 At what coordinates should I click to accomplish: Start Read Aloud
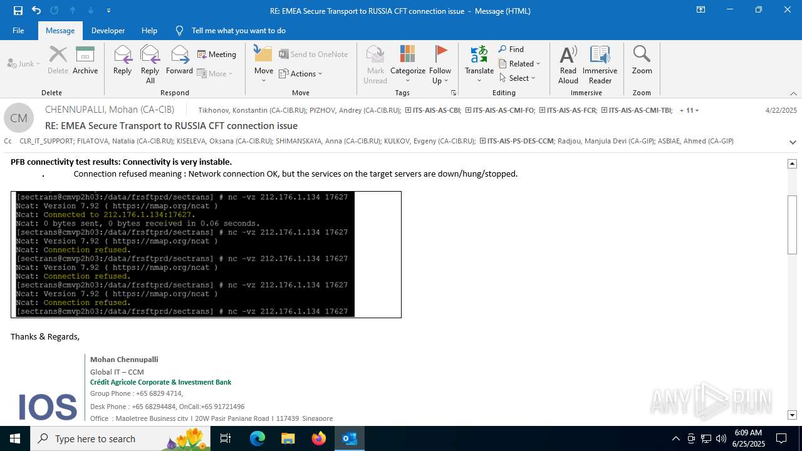(568, 65)
